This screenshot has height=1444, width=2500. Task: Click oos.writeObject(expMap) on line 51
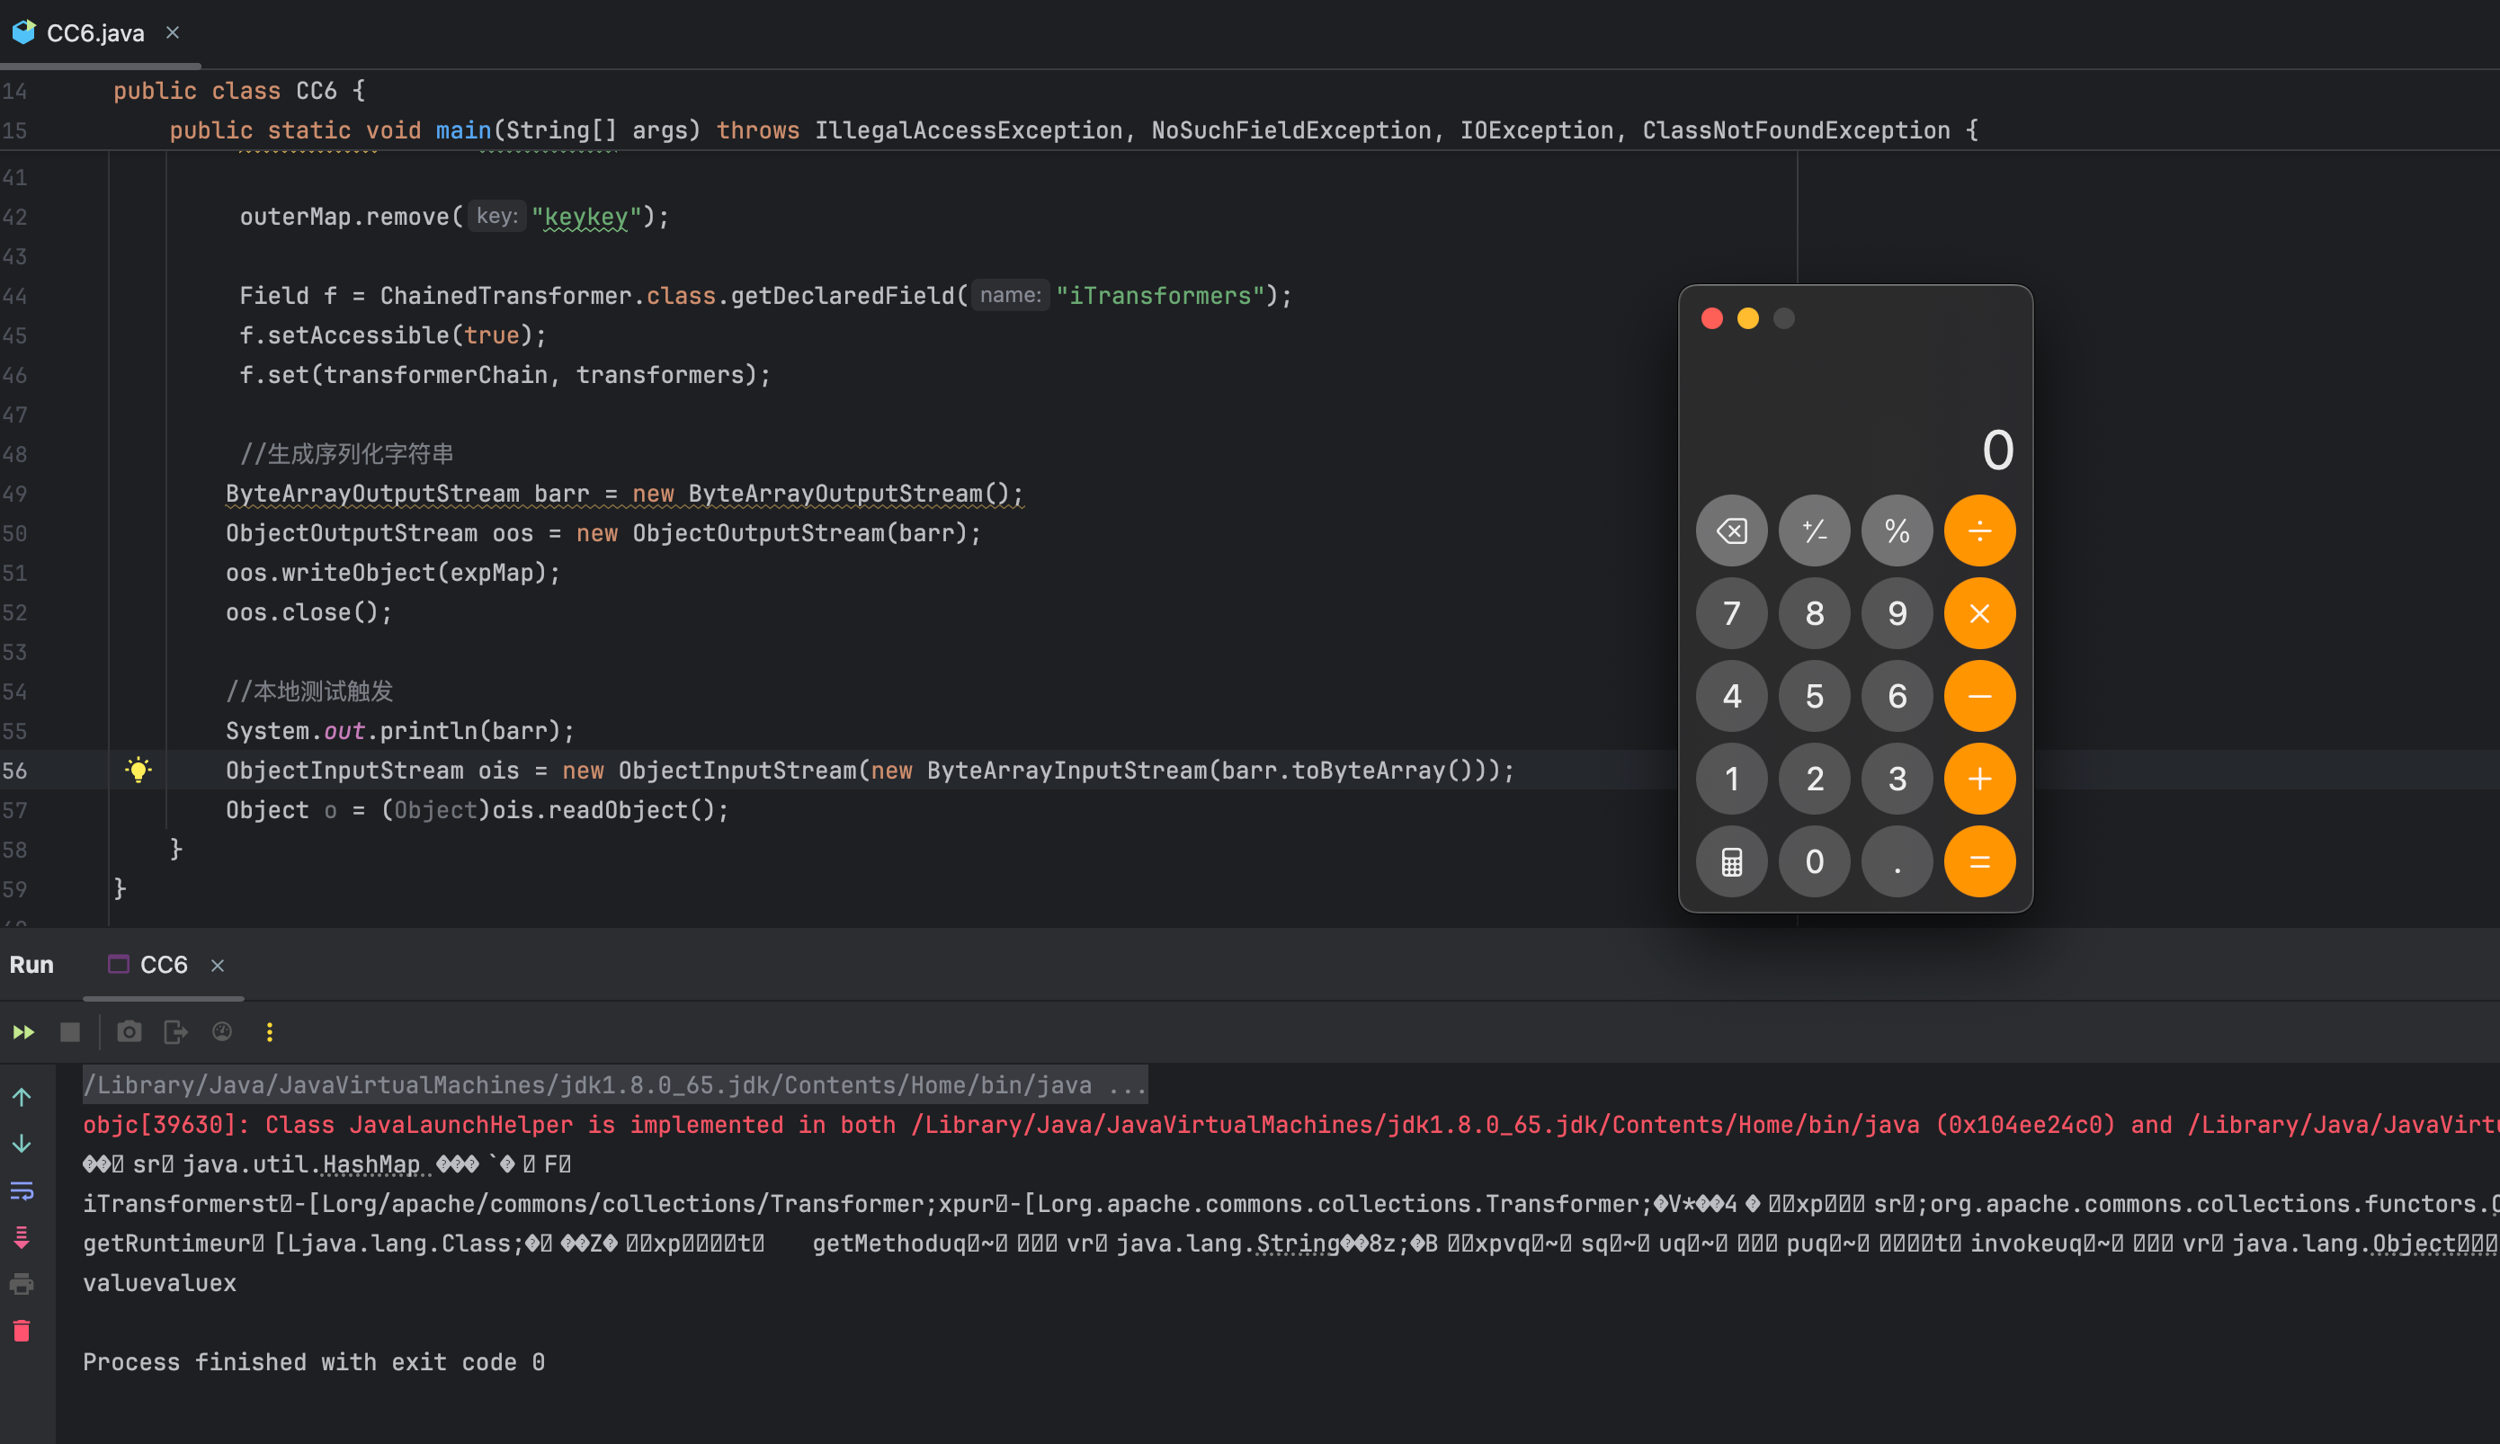pos(393,574)
